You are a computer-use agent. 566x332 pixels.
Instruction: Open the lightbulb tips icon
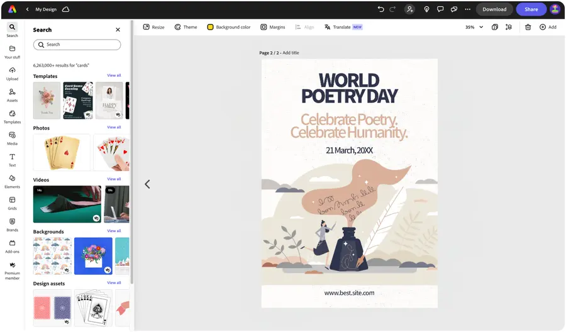pyautogui.click(x=426, y=9)
